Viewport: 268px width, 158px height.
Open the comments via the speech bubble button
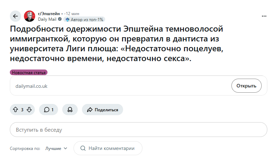click(x=49, y=110)
